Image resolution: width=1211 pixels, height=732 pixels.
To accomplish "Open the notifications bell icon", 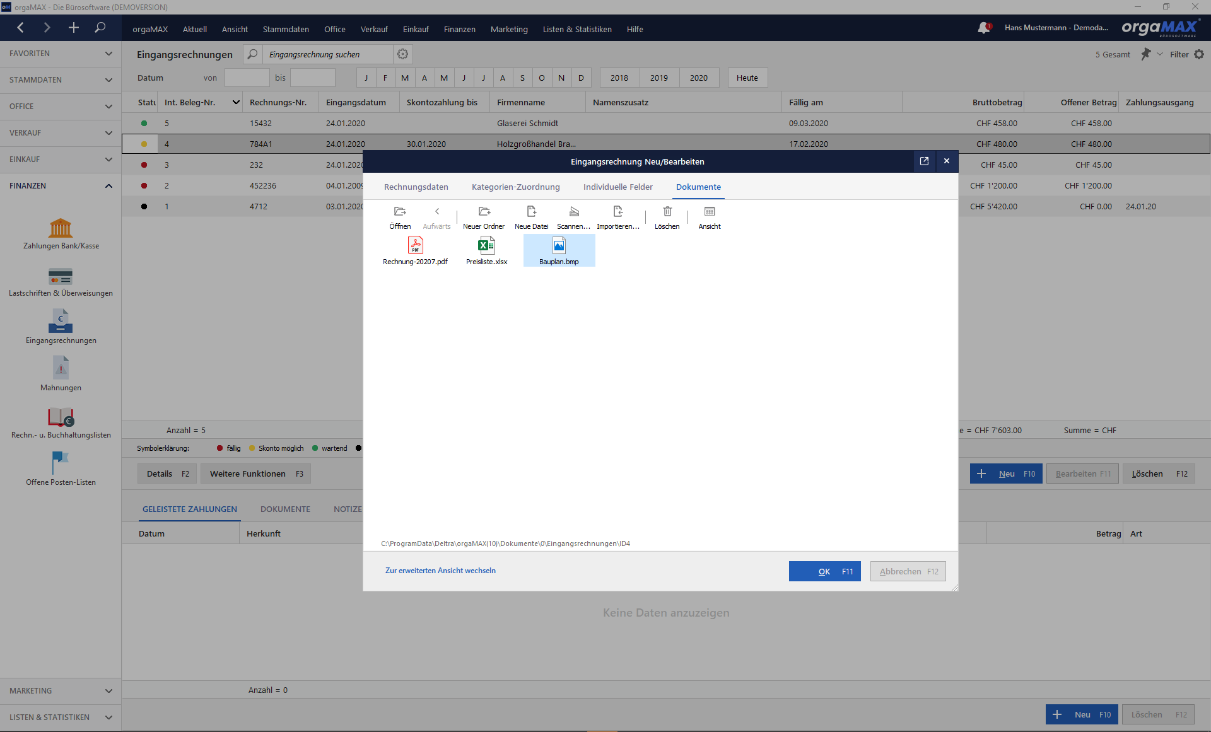I will [x=984, y=28].
